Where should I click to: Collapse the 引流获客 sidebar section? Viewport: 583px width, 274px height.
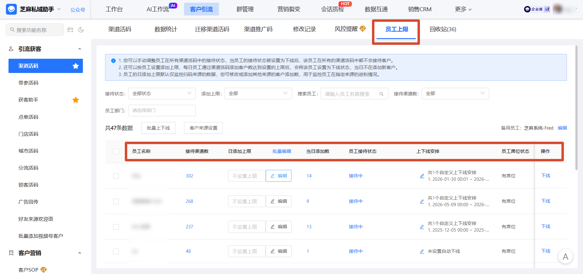[x=80, y=49]
